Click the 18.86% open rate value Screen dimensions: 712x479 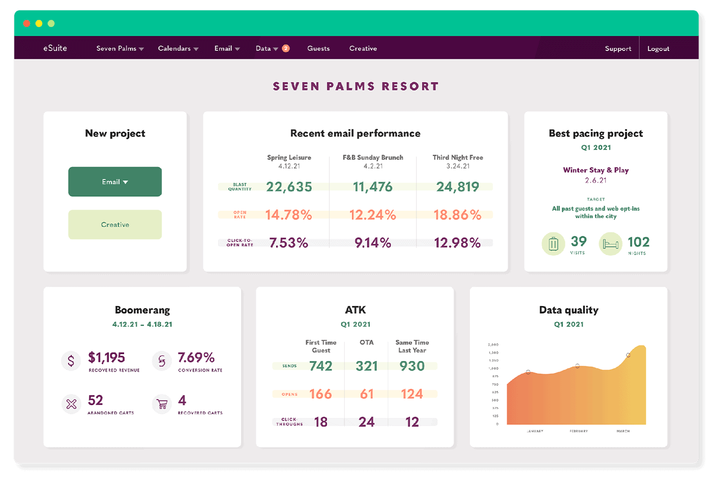458,215
